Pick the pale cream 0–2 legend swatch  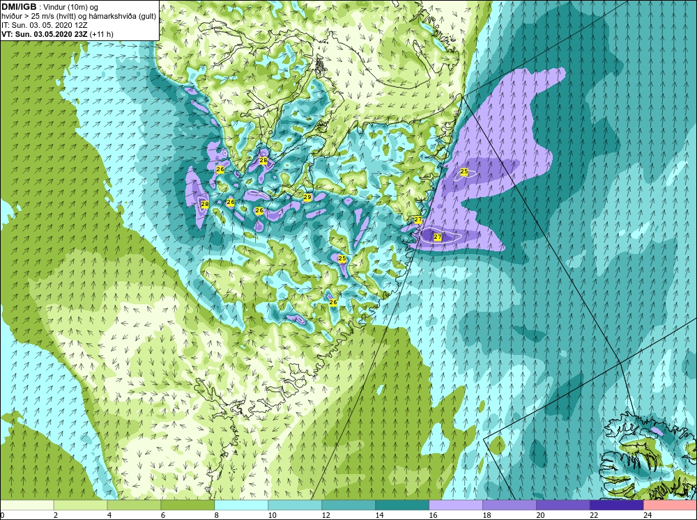coord(27,505)
